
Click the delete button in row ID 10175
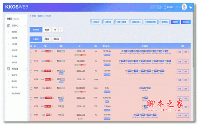click(186, 62)
